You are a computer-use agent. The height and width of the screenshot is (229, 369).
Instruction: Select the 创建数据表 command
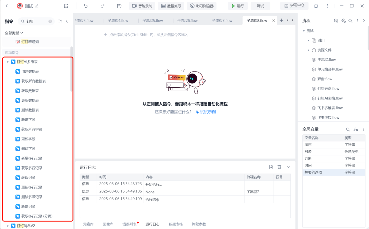[30, 72]
